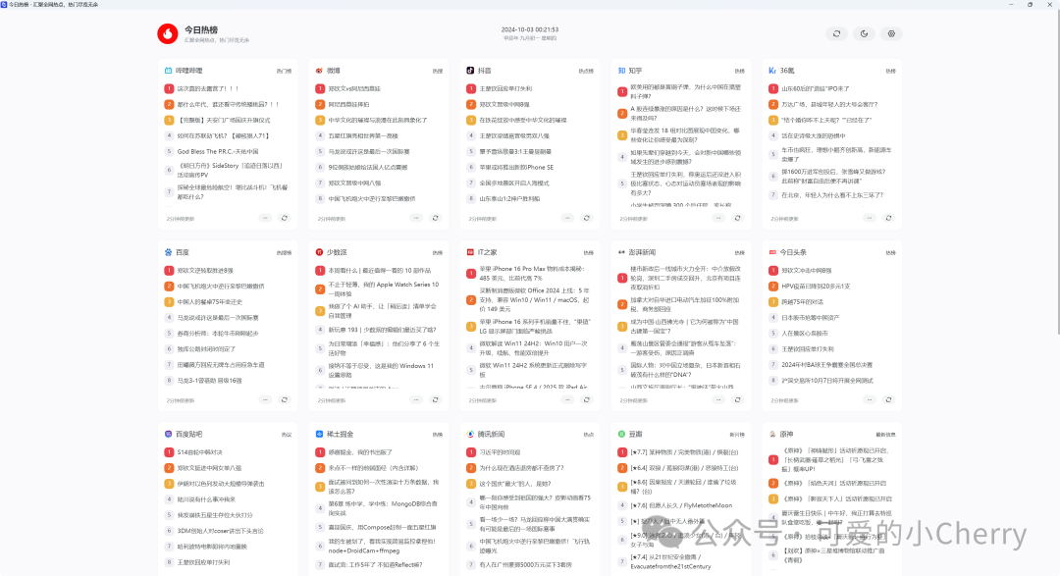Open the more (…) menu on 百度 card
Screen dimensions: 1060x576
coord(265,400)
